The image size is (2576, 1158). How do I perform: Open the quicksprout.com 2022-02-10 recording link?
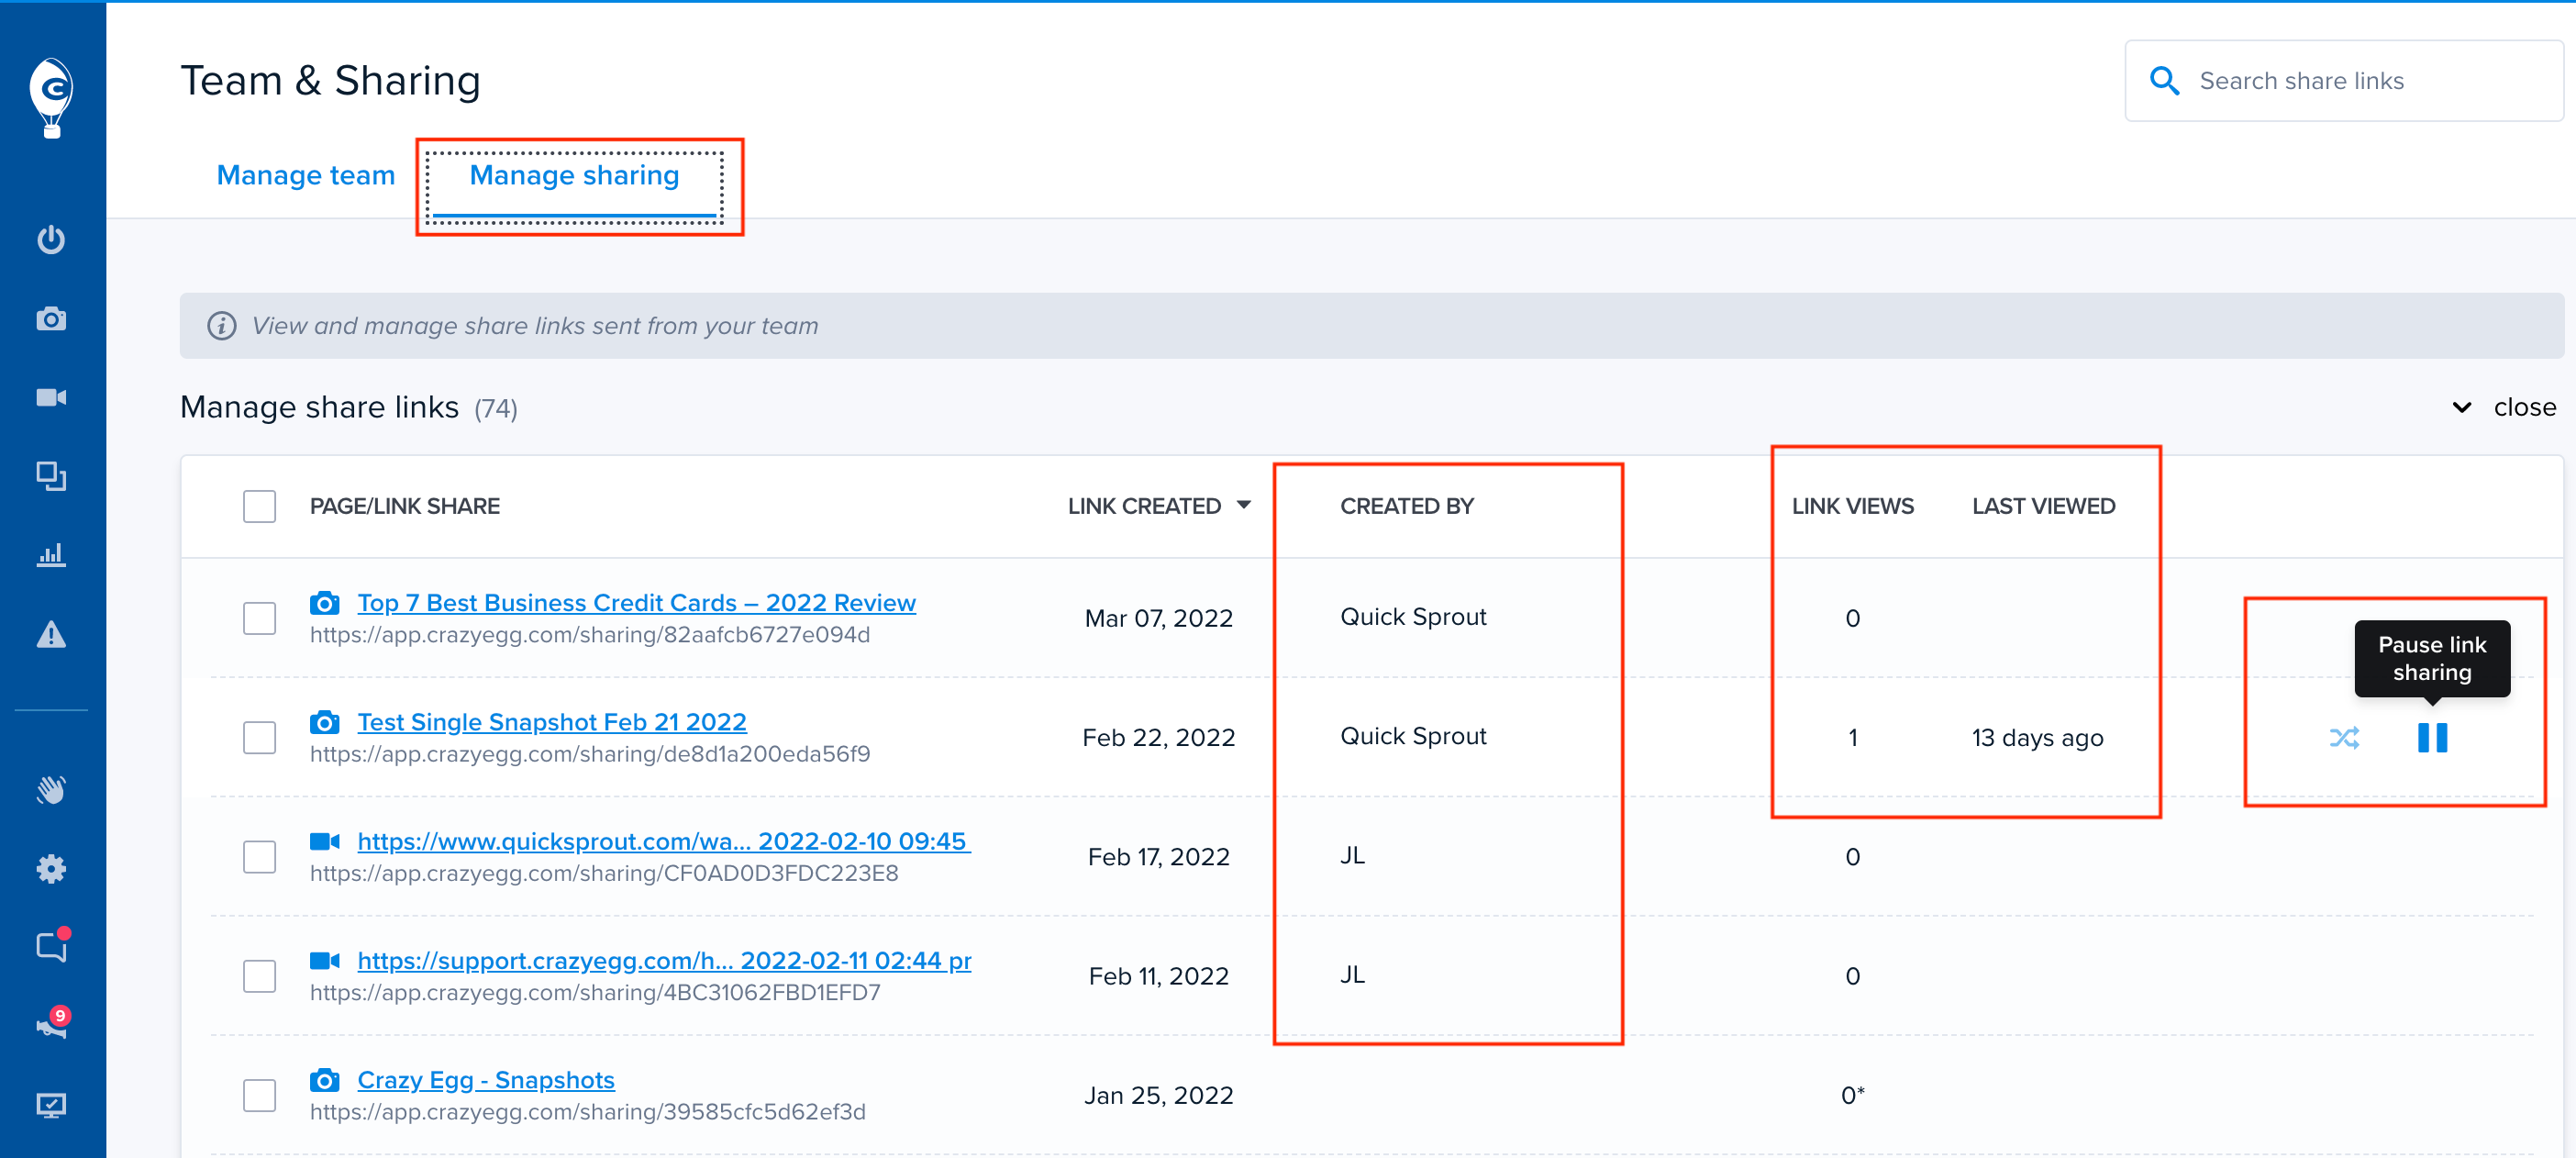coord(664,841)
